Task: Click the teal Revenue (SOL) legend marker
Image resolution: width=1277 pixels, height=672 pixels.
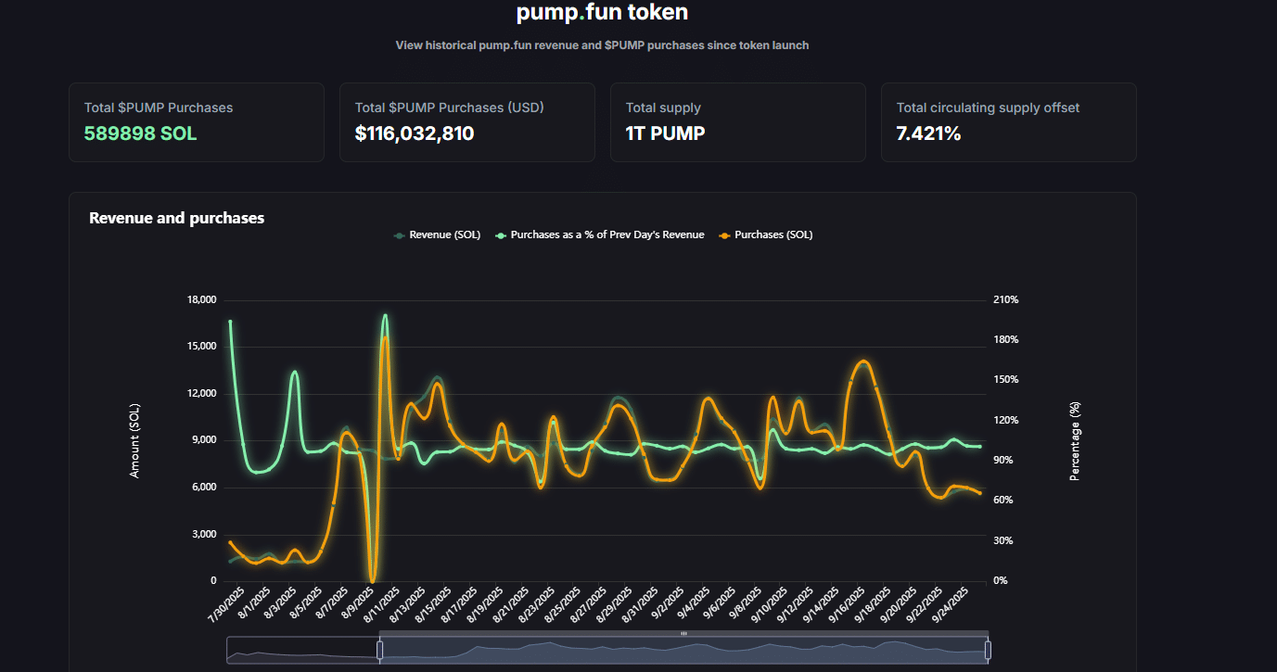Action: point(399,235)
